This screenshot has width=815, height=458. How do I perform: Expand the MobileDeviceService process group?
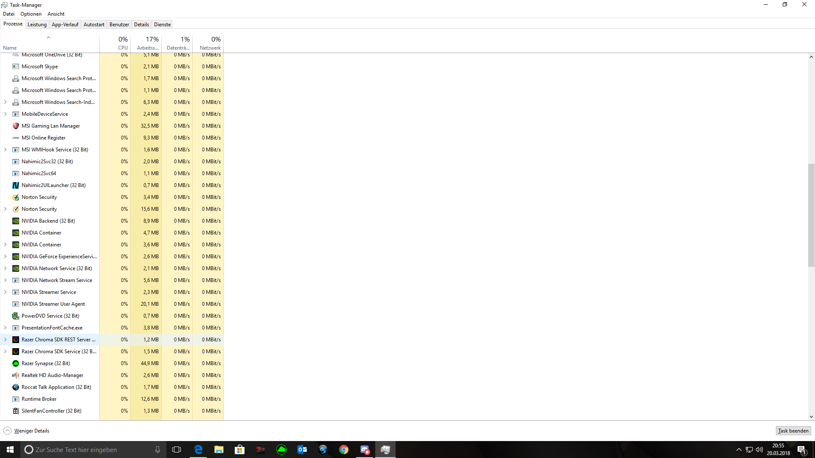click(6, 114)
